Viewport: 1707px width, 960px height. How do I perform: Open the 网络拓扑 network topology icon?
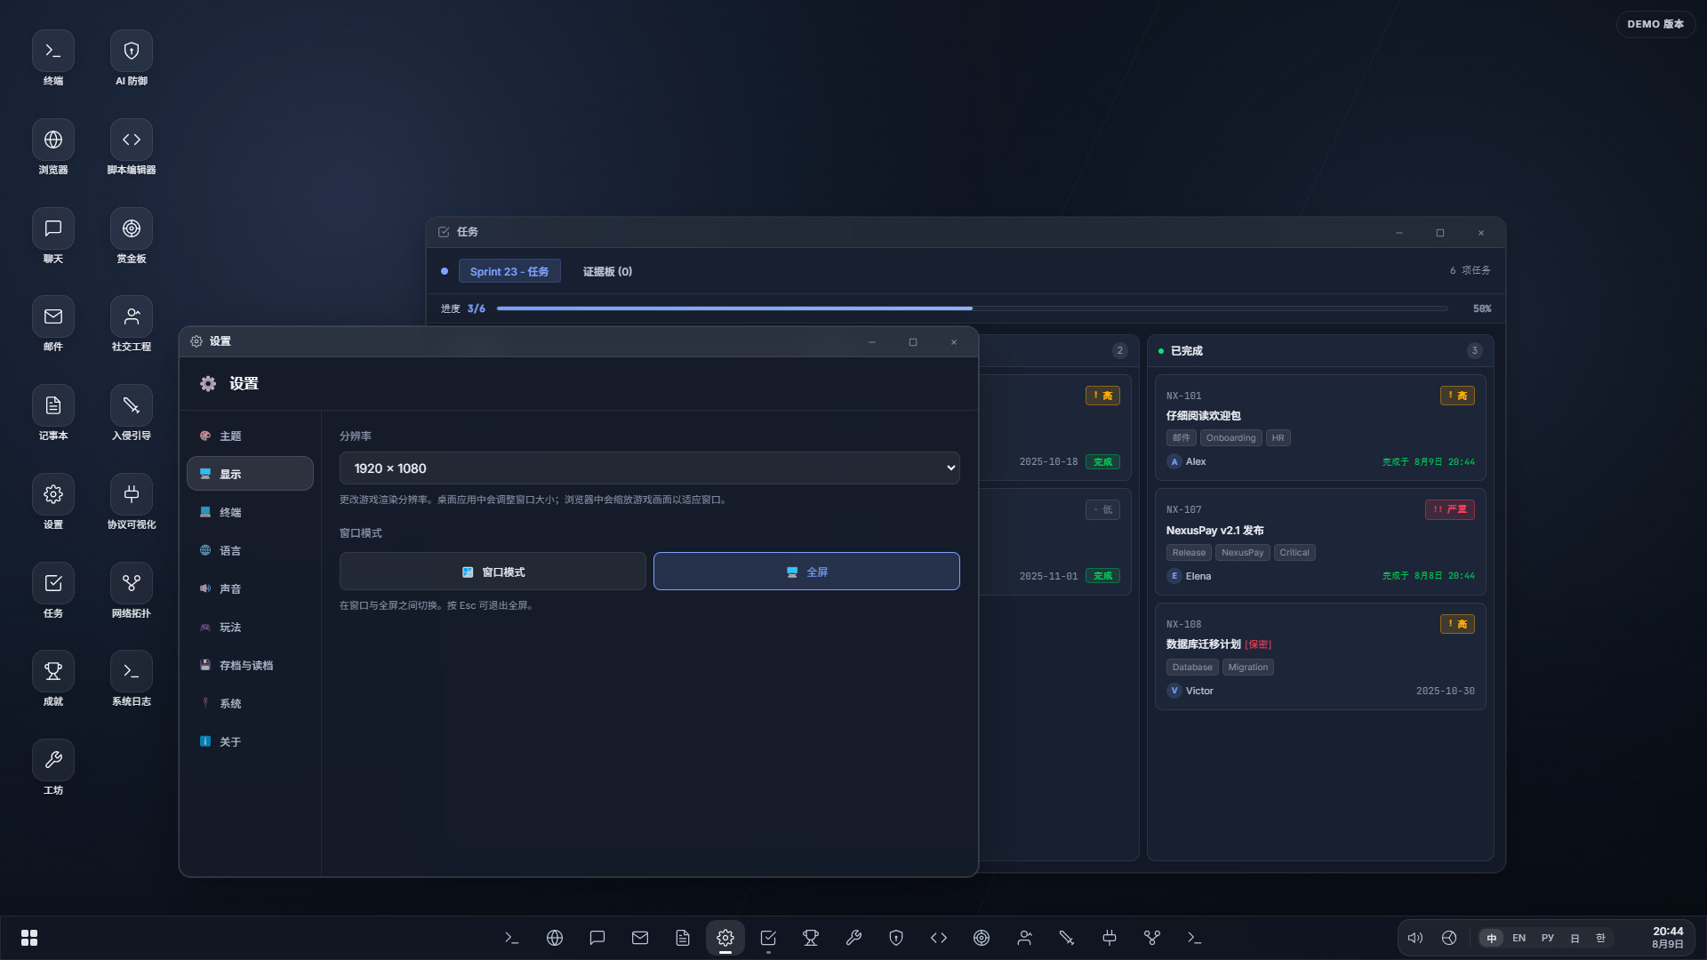point(132,591)
